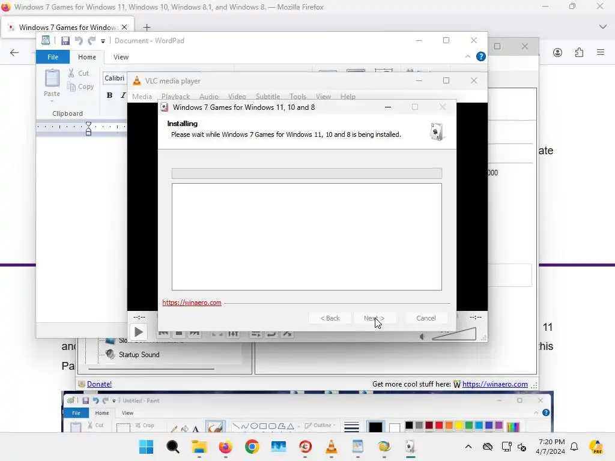Click the installation log box in the installer
This screenshot has width=615, height=461.
307,237
